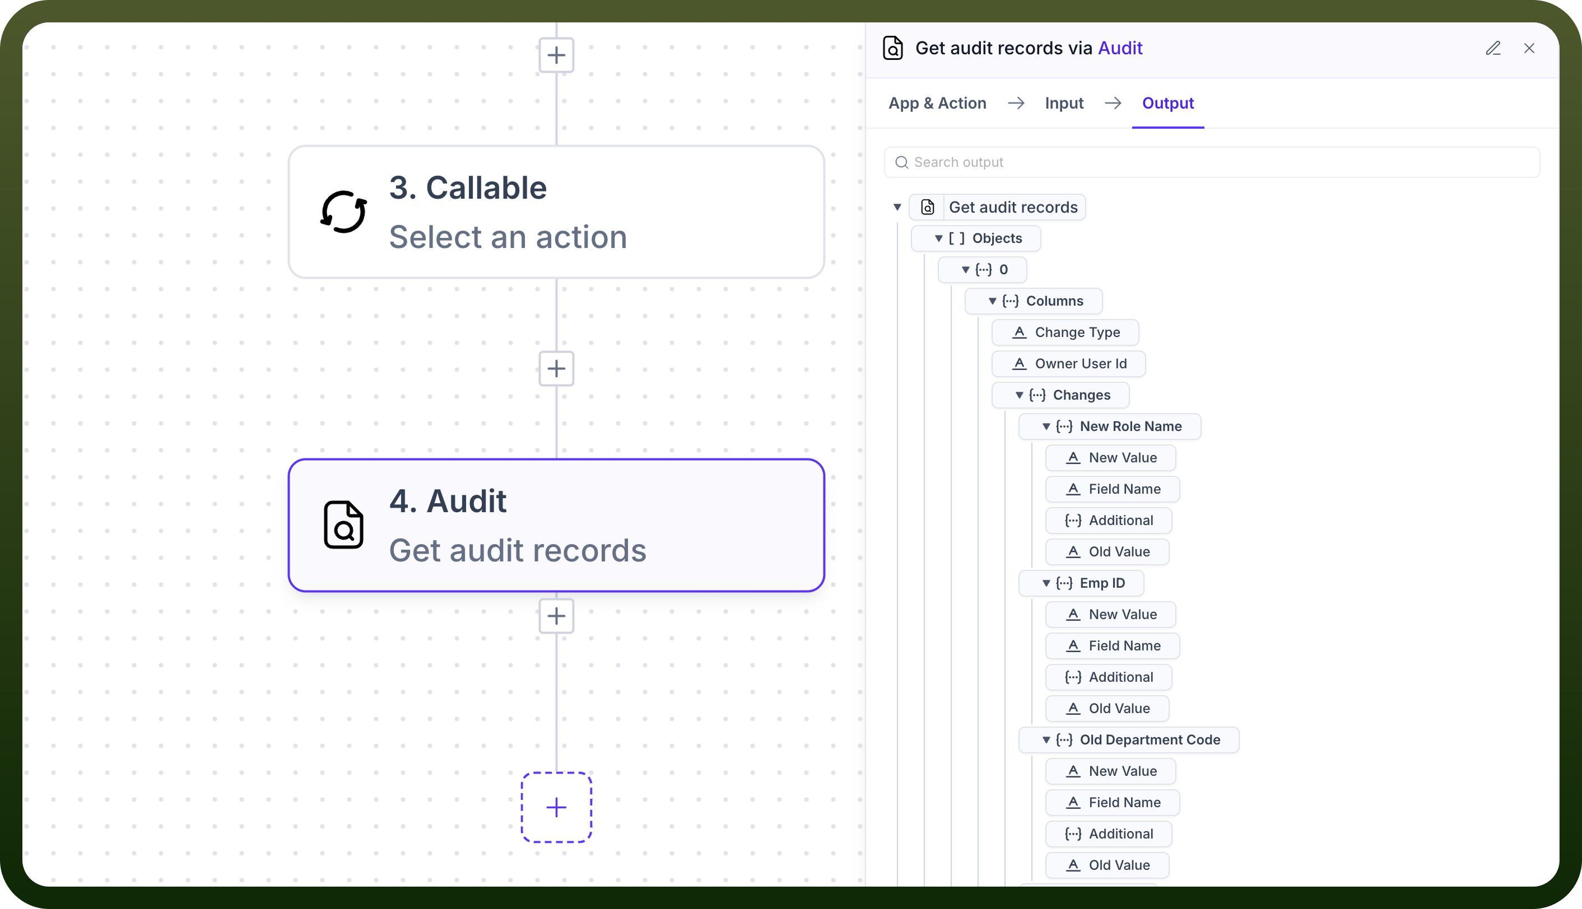Select Additional under New Role Name
Viewport: 1582px width, 909px height.
(x=1109, y=520)
